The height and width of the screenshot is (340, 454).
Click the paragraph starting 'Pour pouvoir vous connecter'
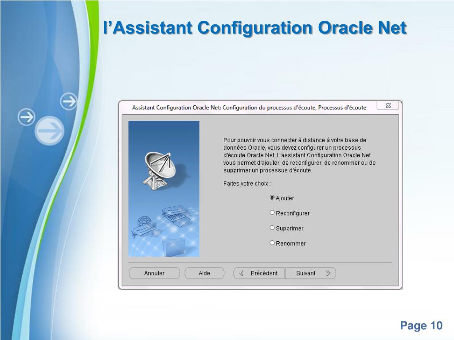click(299, 155)
